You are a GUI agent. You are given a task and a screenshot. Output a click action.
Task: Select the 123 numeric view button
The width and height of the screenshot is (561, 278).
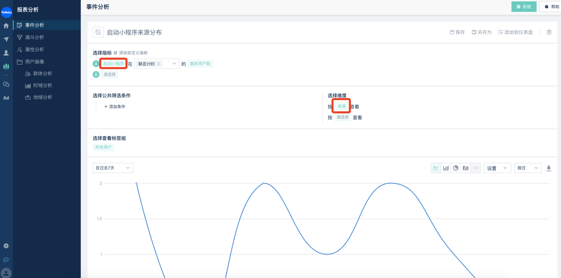[476, 168]
